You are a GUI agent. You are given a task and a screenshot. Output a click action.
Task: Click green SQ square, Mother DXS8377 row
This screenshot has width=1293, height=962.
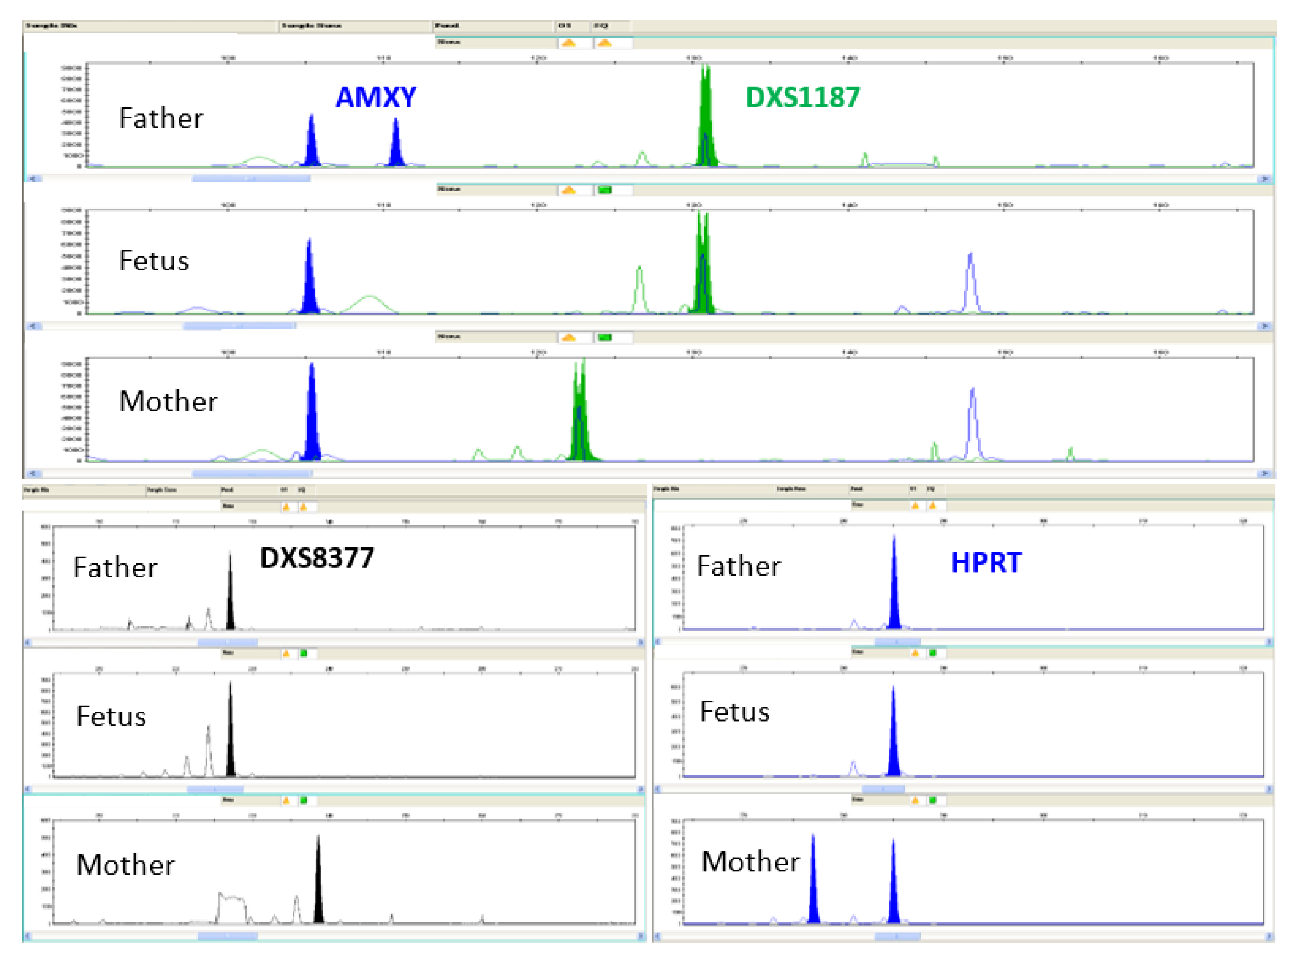303,801
